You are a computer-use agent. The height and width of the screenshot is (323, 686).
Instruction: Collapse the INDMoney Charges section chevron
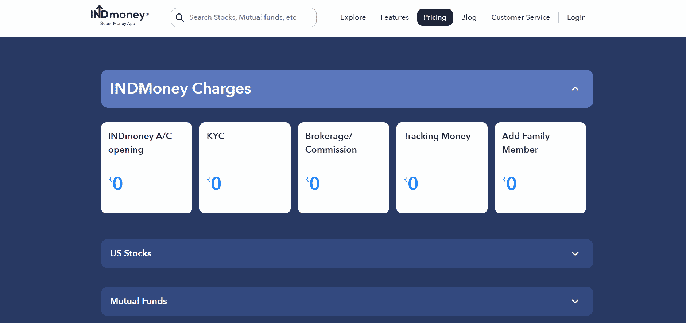click(x=575, y=88)
